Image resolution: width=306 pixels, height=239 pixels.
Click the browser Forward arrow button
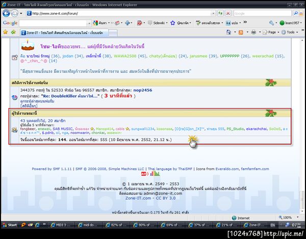tap(14, 13)
